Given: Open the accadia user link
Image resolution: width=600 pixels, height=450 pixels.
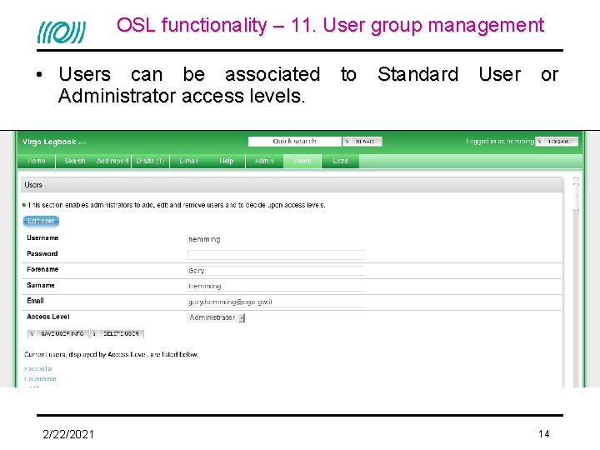Looking at the screenshot, I should click(x=40, y=369).
